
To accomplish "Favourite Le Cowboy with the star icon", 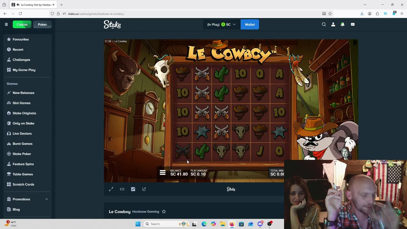I will (x=164, y=212).
